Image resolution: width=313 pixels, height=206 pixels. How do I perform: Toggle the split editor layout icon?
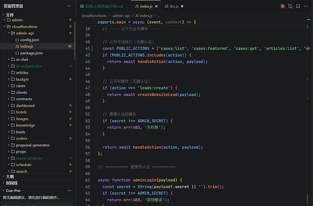(298, 6)
